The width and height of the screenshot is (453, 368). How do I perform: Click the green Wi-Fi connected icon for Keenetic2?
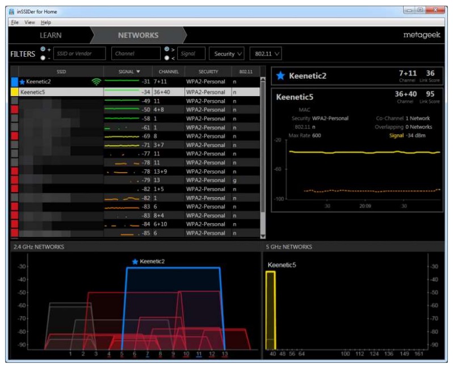(x=96, y=82)
